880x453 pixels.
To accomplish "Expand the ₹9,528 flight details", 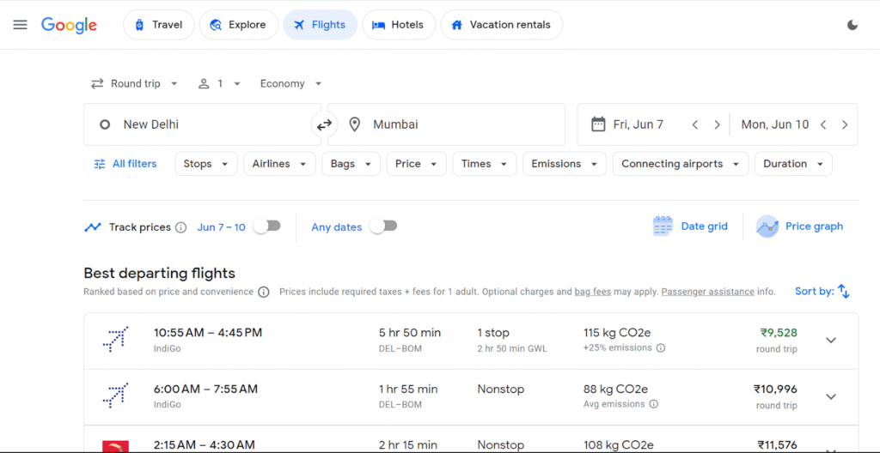I will click(831, 340).
